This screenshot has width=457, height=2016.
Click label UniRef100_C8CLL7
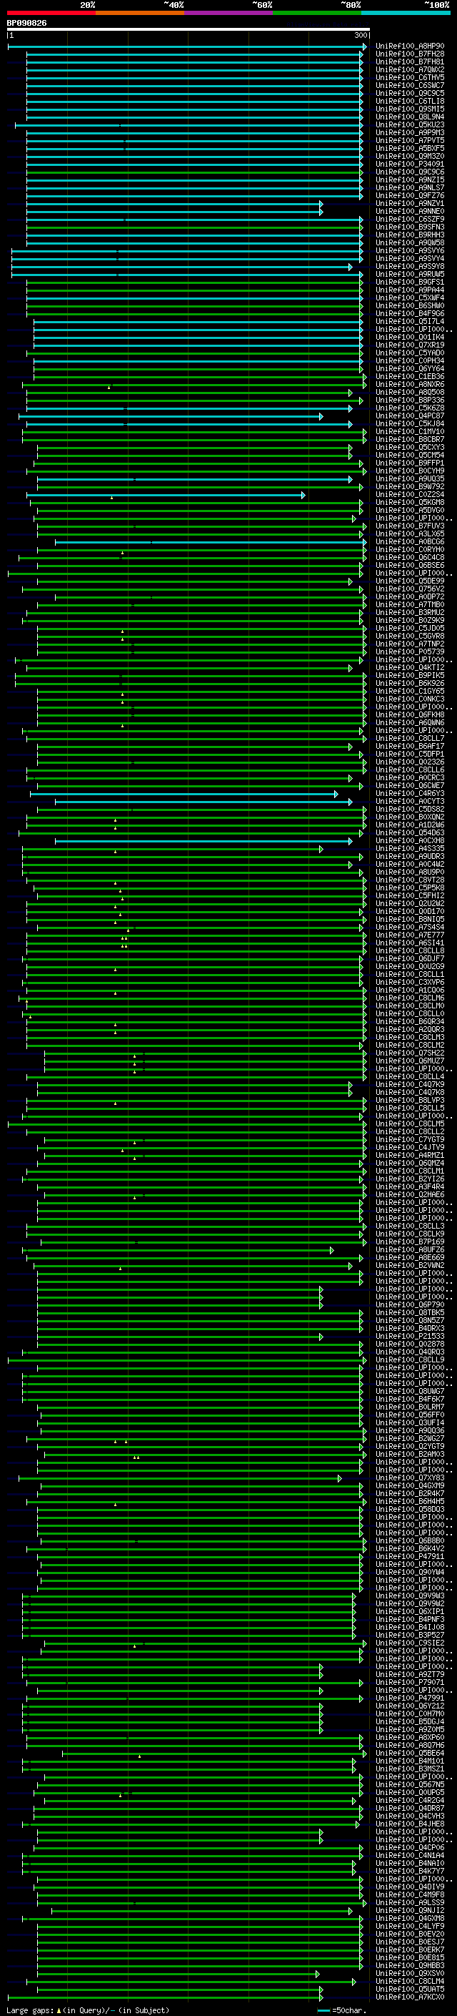click(x=410, y=738)
